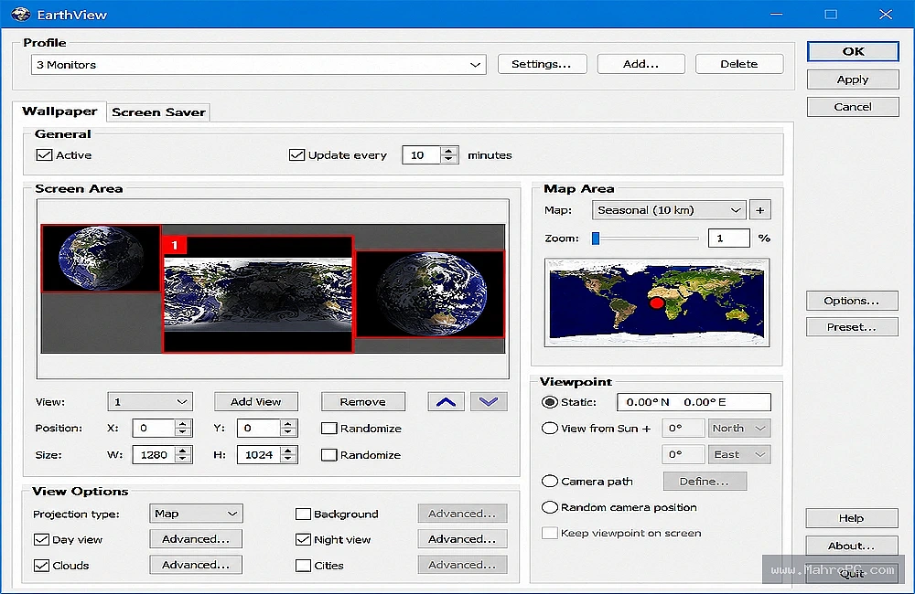915x594 pixels.
Task: Select View from Sun radio option
Action: [x=549, y=429]
